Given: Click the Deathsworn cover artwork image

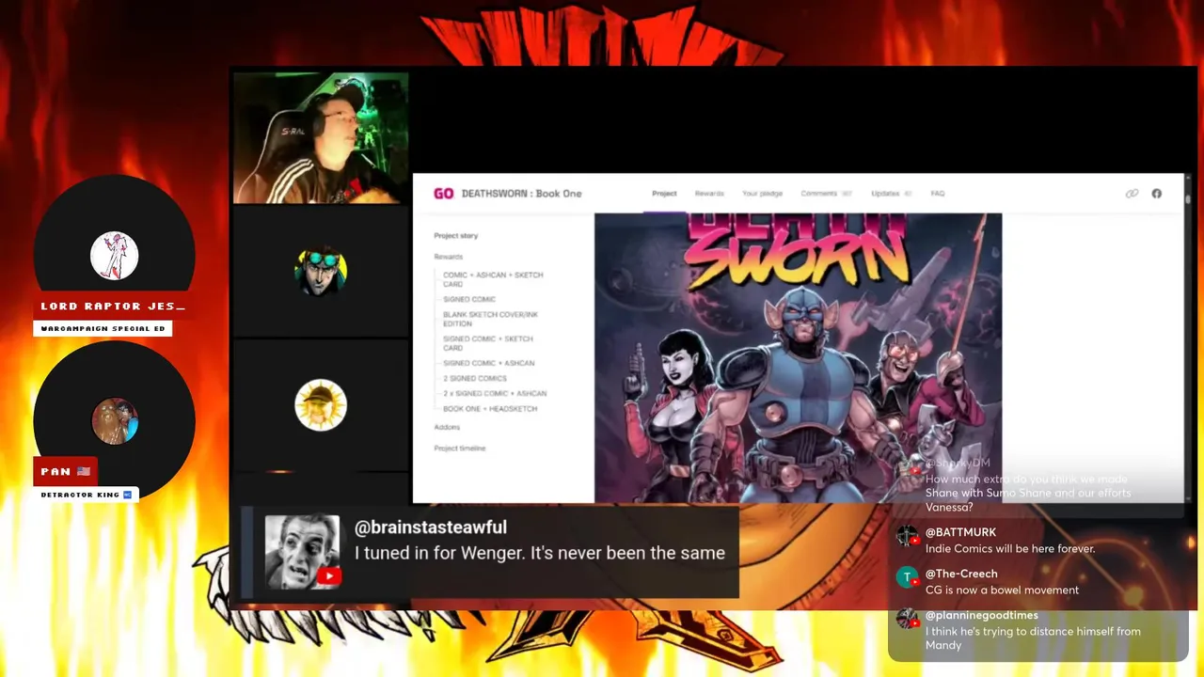Looking at the screenshot, I should tap(798, 357).
